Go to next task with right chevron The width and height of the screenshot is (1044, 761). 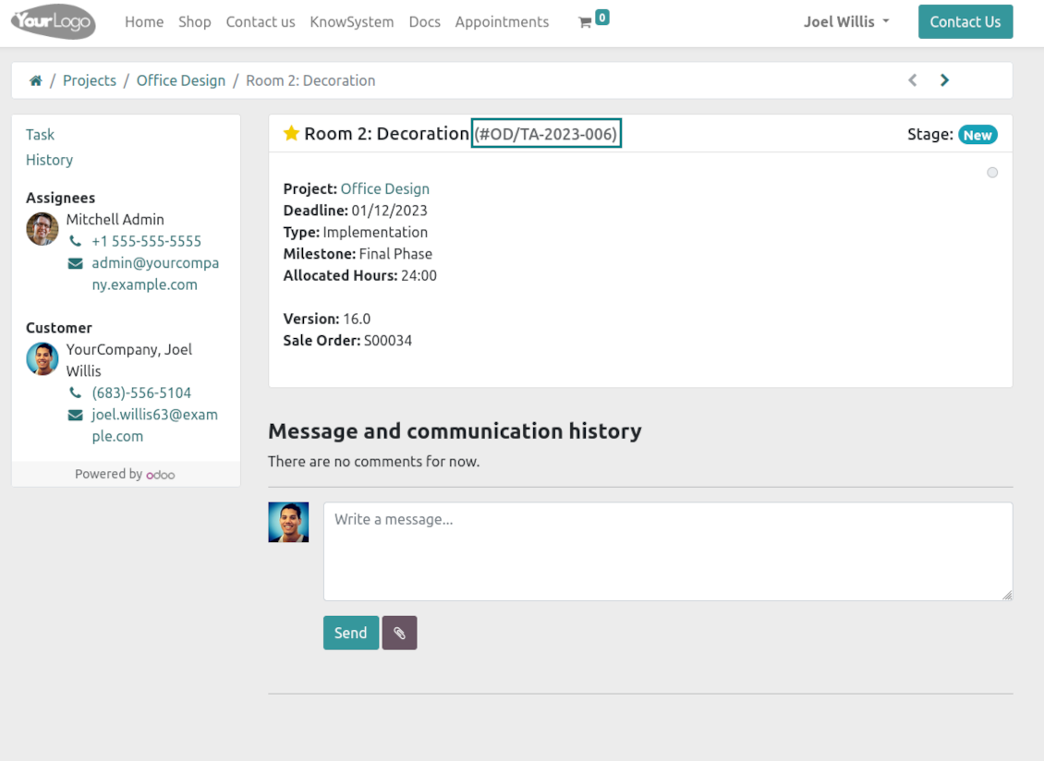944,80
